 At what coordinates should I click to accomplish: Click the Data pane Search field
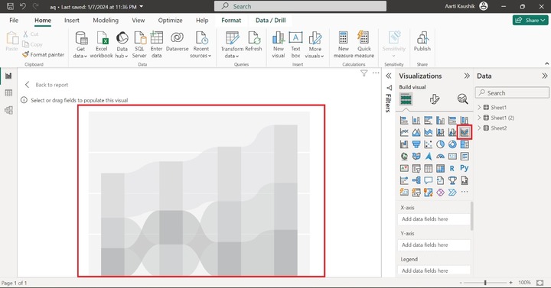[x=512, y=93]
